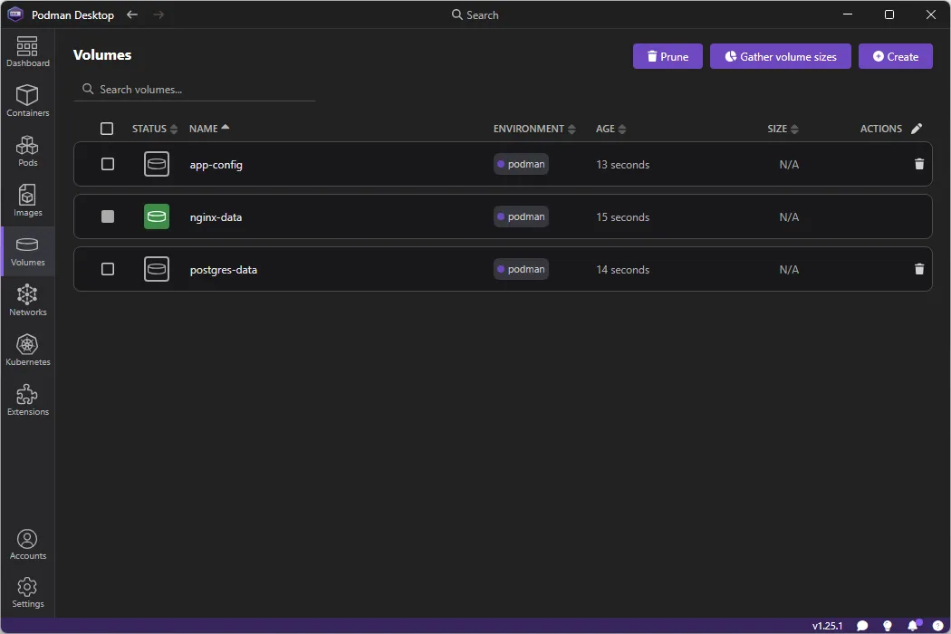Toggle NAME column sort order

coord(210,128)
